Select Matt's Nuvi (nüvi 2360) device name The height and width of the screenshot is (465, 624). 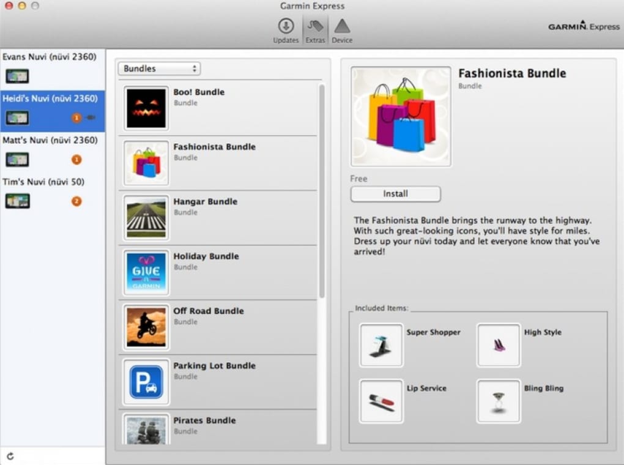(x=50, y=141)
